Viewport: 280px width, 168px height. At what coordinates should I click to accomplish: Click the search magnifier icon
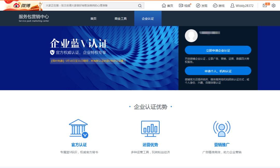140,5
